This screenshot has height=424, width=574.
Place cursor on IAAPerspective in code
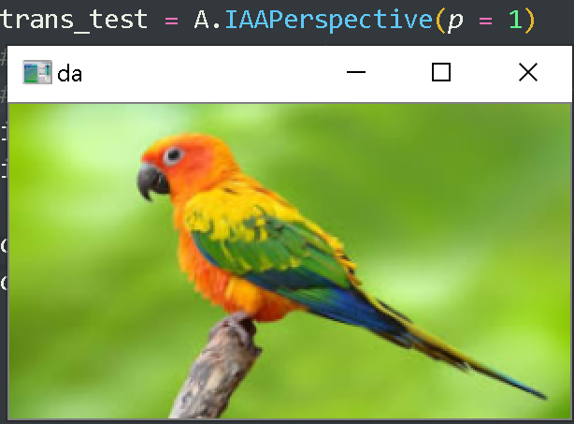[x=329, y=20]
